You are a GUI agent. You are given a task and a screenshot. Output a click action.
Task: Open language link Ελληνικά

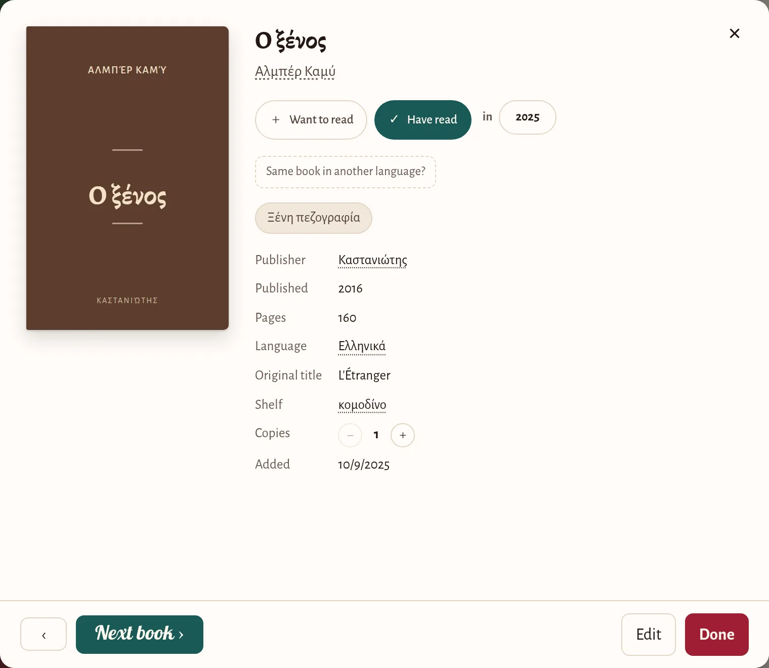click(362, 346)
